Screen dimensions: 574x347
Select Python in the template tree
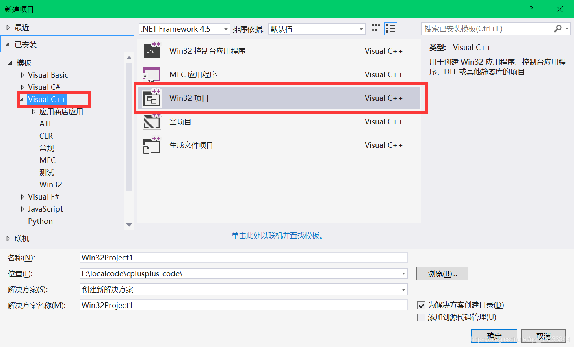(x=40, y=221)
